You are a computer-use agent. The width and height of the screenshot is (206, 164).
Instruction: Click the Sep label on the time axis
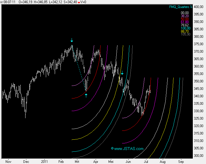click(x=181, y=161)
